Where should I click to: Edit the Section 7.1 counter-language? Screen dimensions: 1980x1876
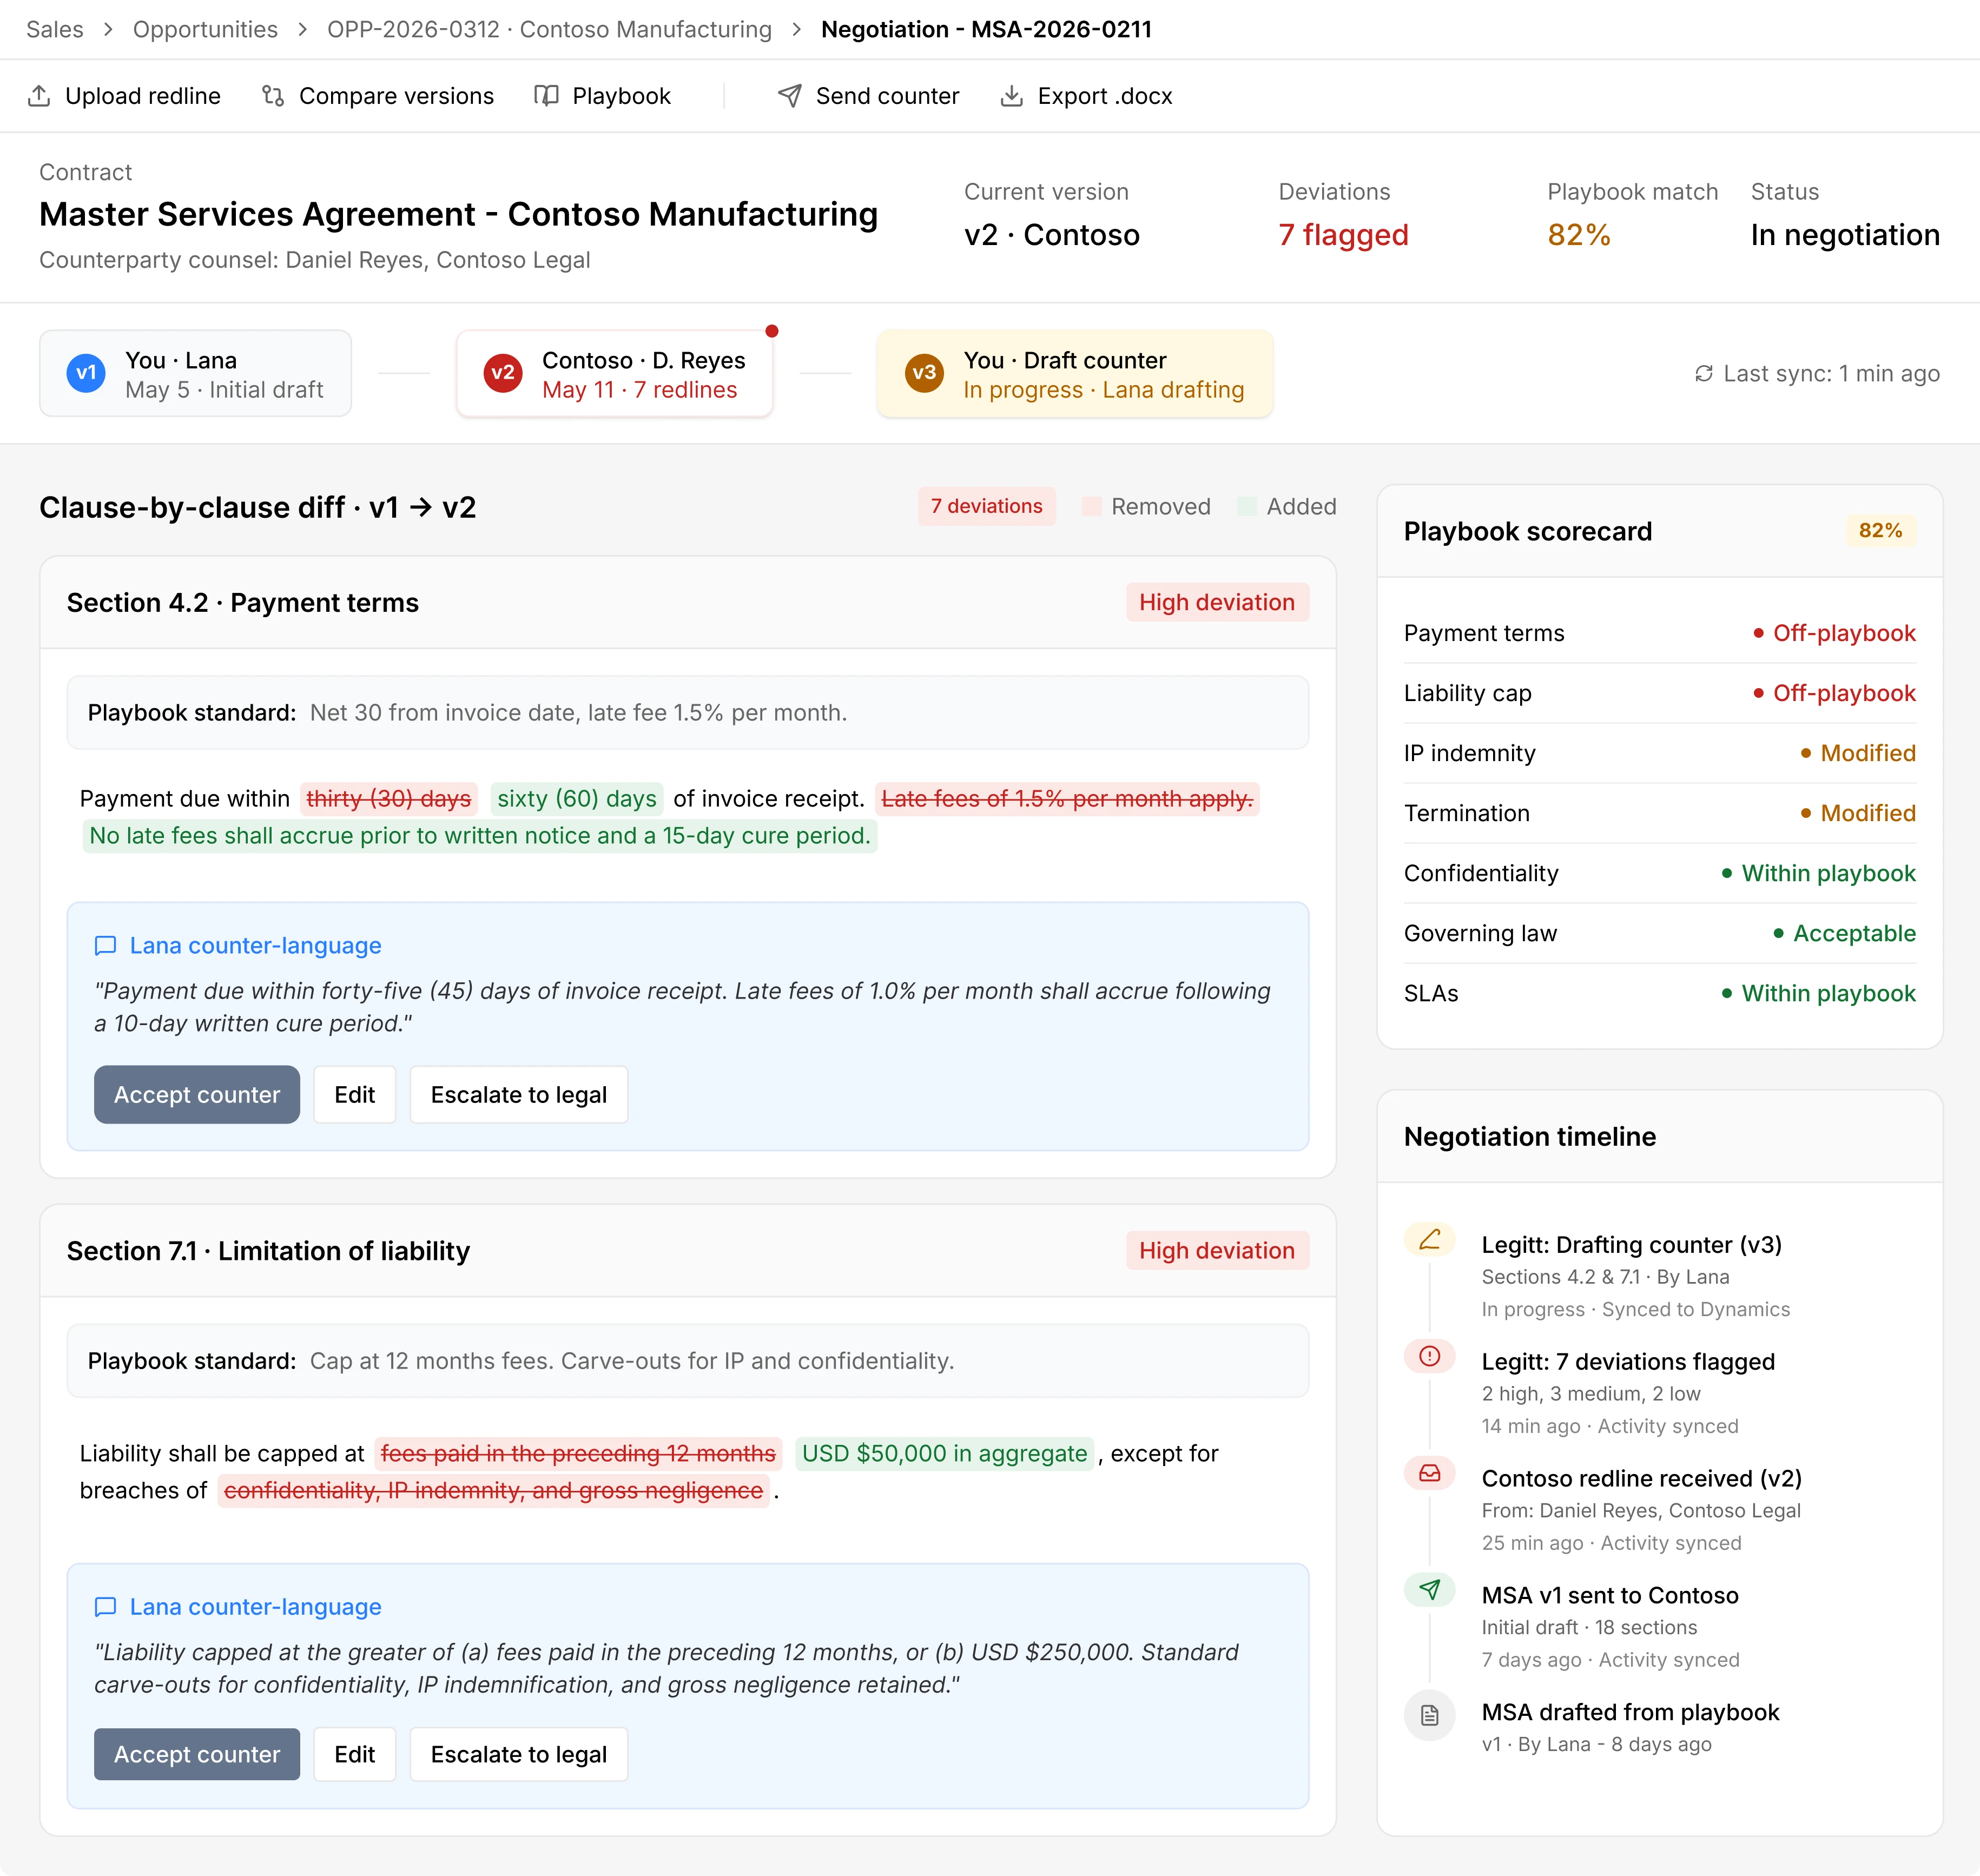(355, 1755)
